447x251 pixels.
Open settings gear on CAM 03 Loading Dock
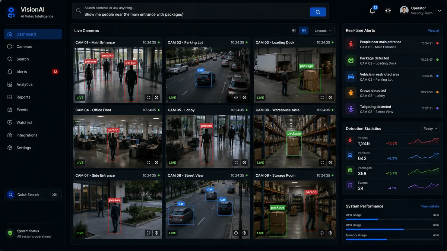(330, 97)
